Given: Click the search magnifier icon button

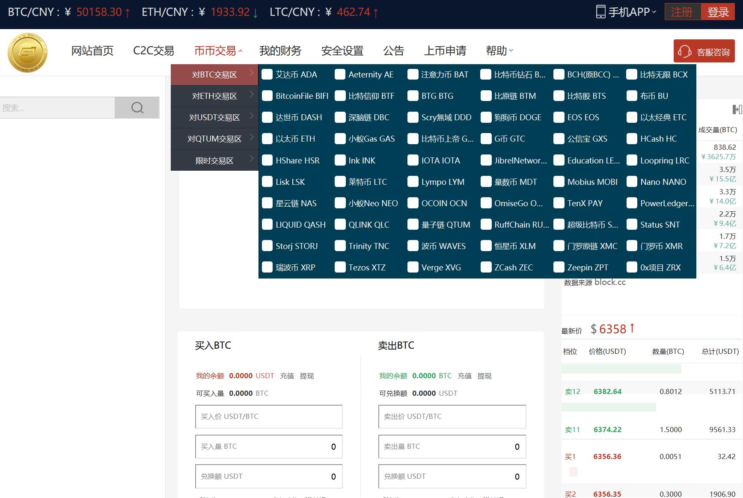Looking at the screenshot, I should [x=137, y=107].
